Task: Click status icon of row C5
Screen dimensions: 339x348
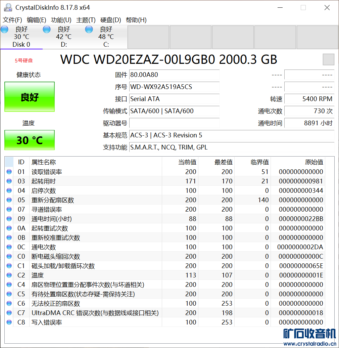Action: click(x=9, y=294)
